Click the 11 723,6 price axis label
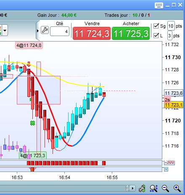This screenshot has height=195, width=185. [174, 93]
